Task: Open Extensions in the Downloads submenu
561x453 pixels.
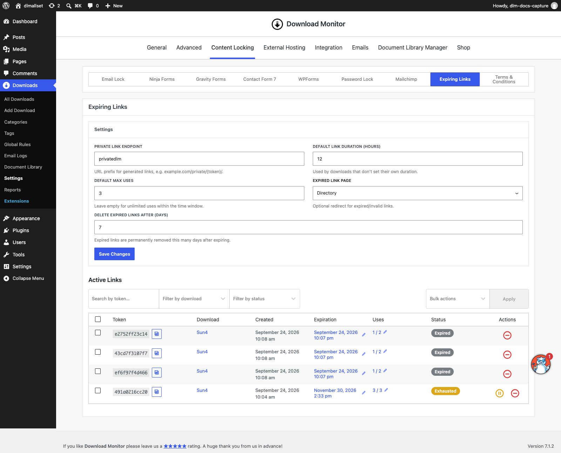Action: [x=16, y=201]
